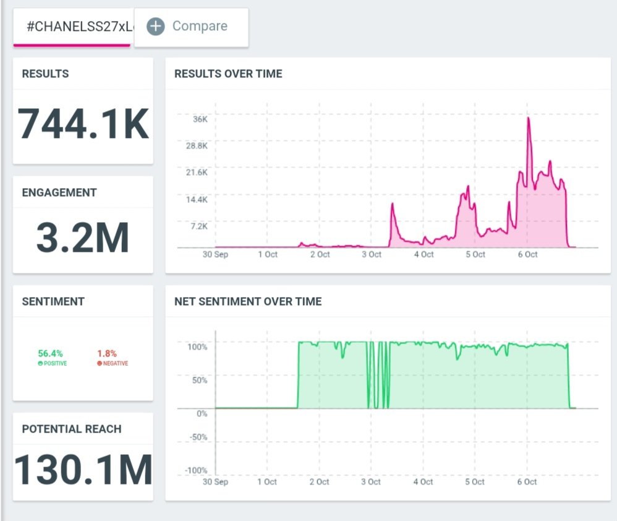Click the NET SENTIMENT OVER TIME title
Image resolution: width=617 pixels, height=521 pixels.
248,302
